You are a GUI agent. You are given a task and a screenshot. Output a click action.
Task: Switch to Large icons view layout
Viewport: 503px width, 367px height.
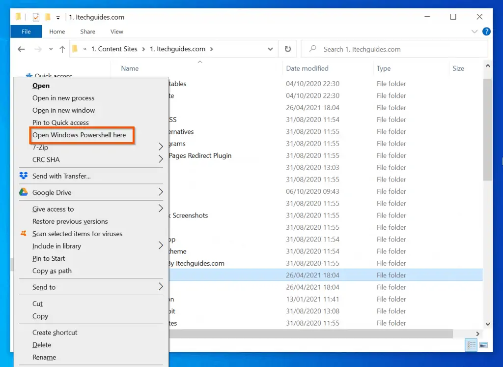click(483, 345)
